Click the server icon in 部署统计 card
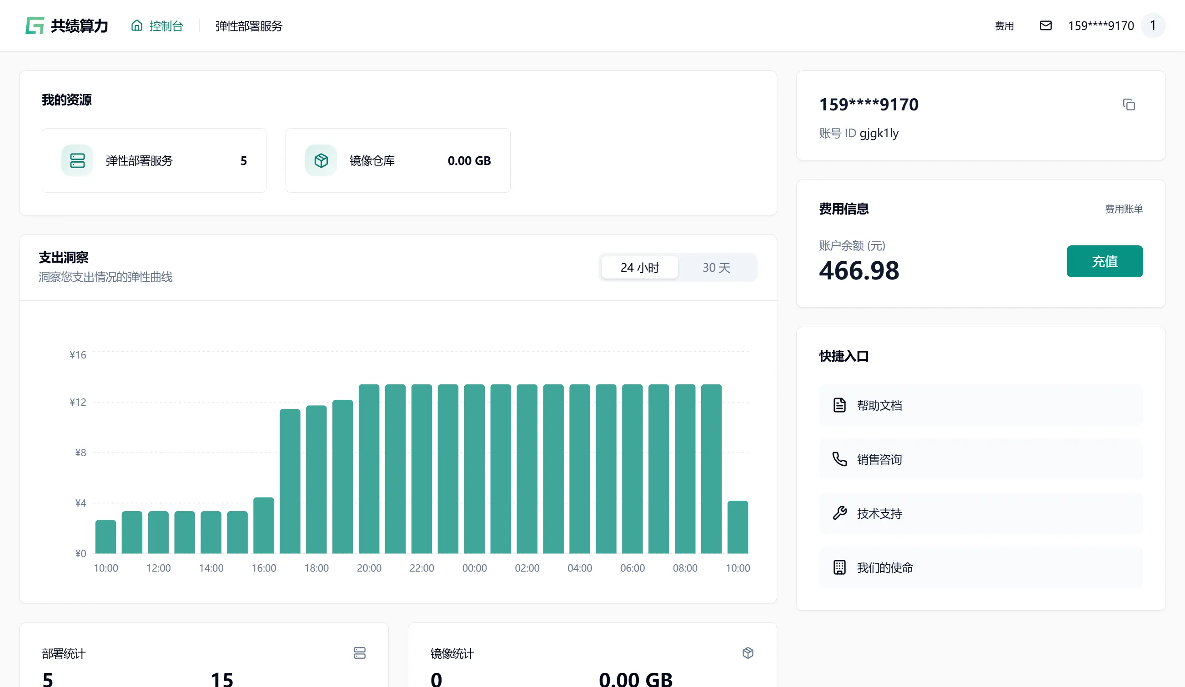This screenshot has width=1185, height=687. 360,653
